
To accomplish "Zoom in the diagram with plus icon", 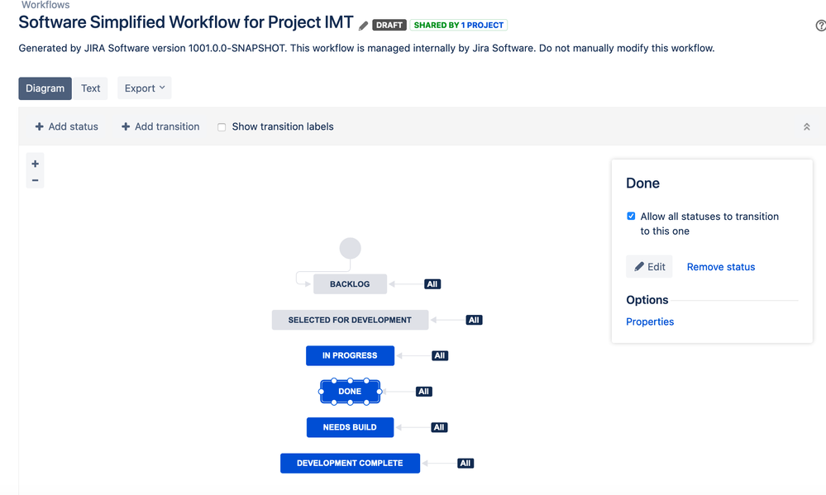I will point(36,164).
